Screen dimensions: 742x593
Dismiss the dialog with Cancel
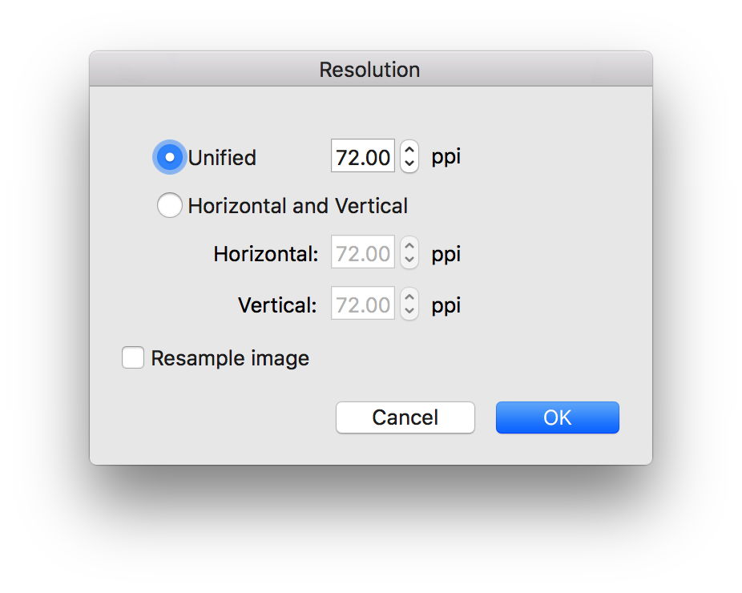coord(405,418)
